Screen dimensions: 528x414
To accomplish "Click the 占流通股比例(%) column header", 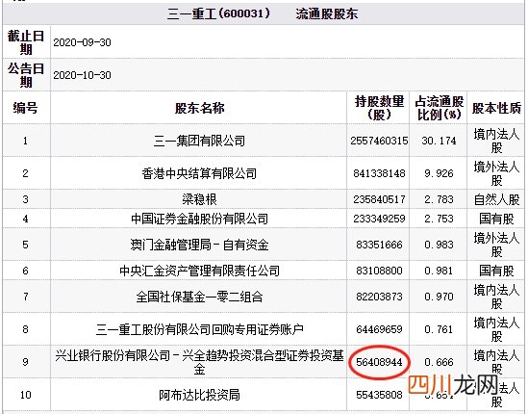I will pos(439,108).
